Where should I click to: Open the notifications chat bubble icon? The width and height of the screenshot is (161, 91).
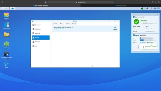(147, 8)
